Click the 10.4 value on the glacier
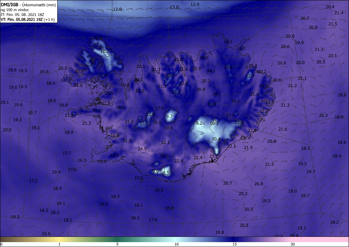Screen dimensions: 349x247 (x=216, y=139)
